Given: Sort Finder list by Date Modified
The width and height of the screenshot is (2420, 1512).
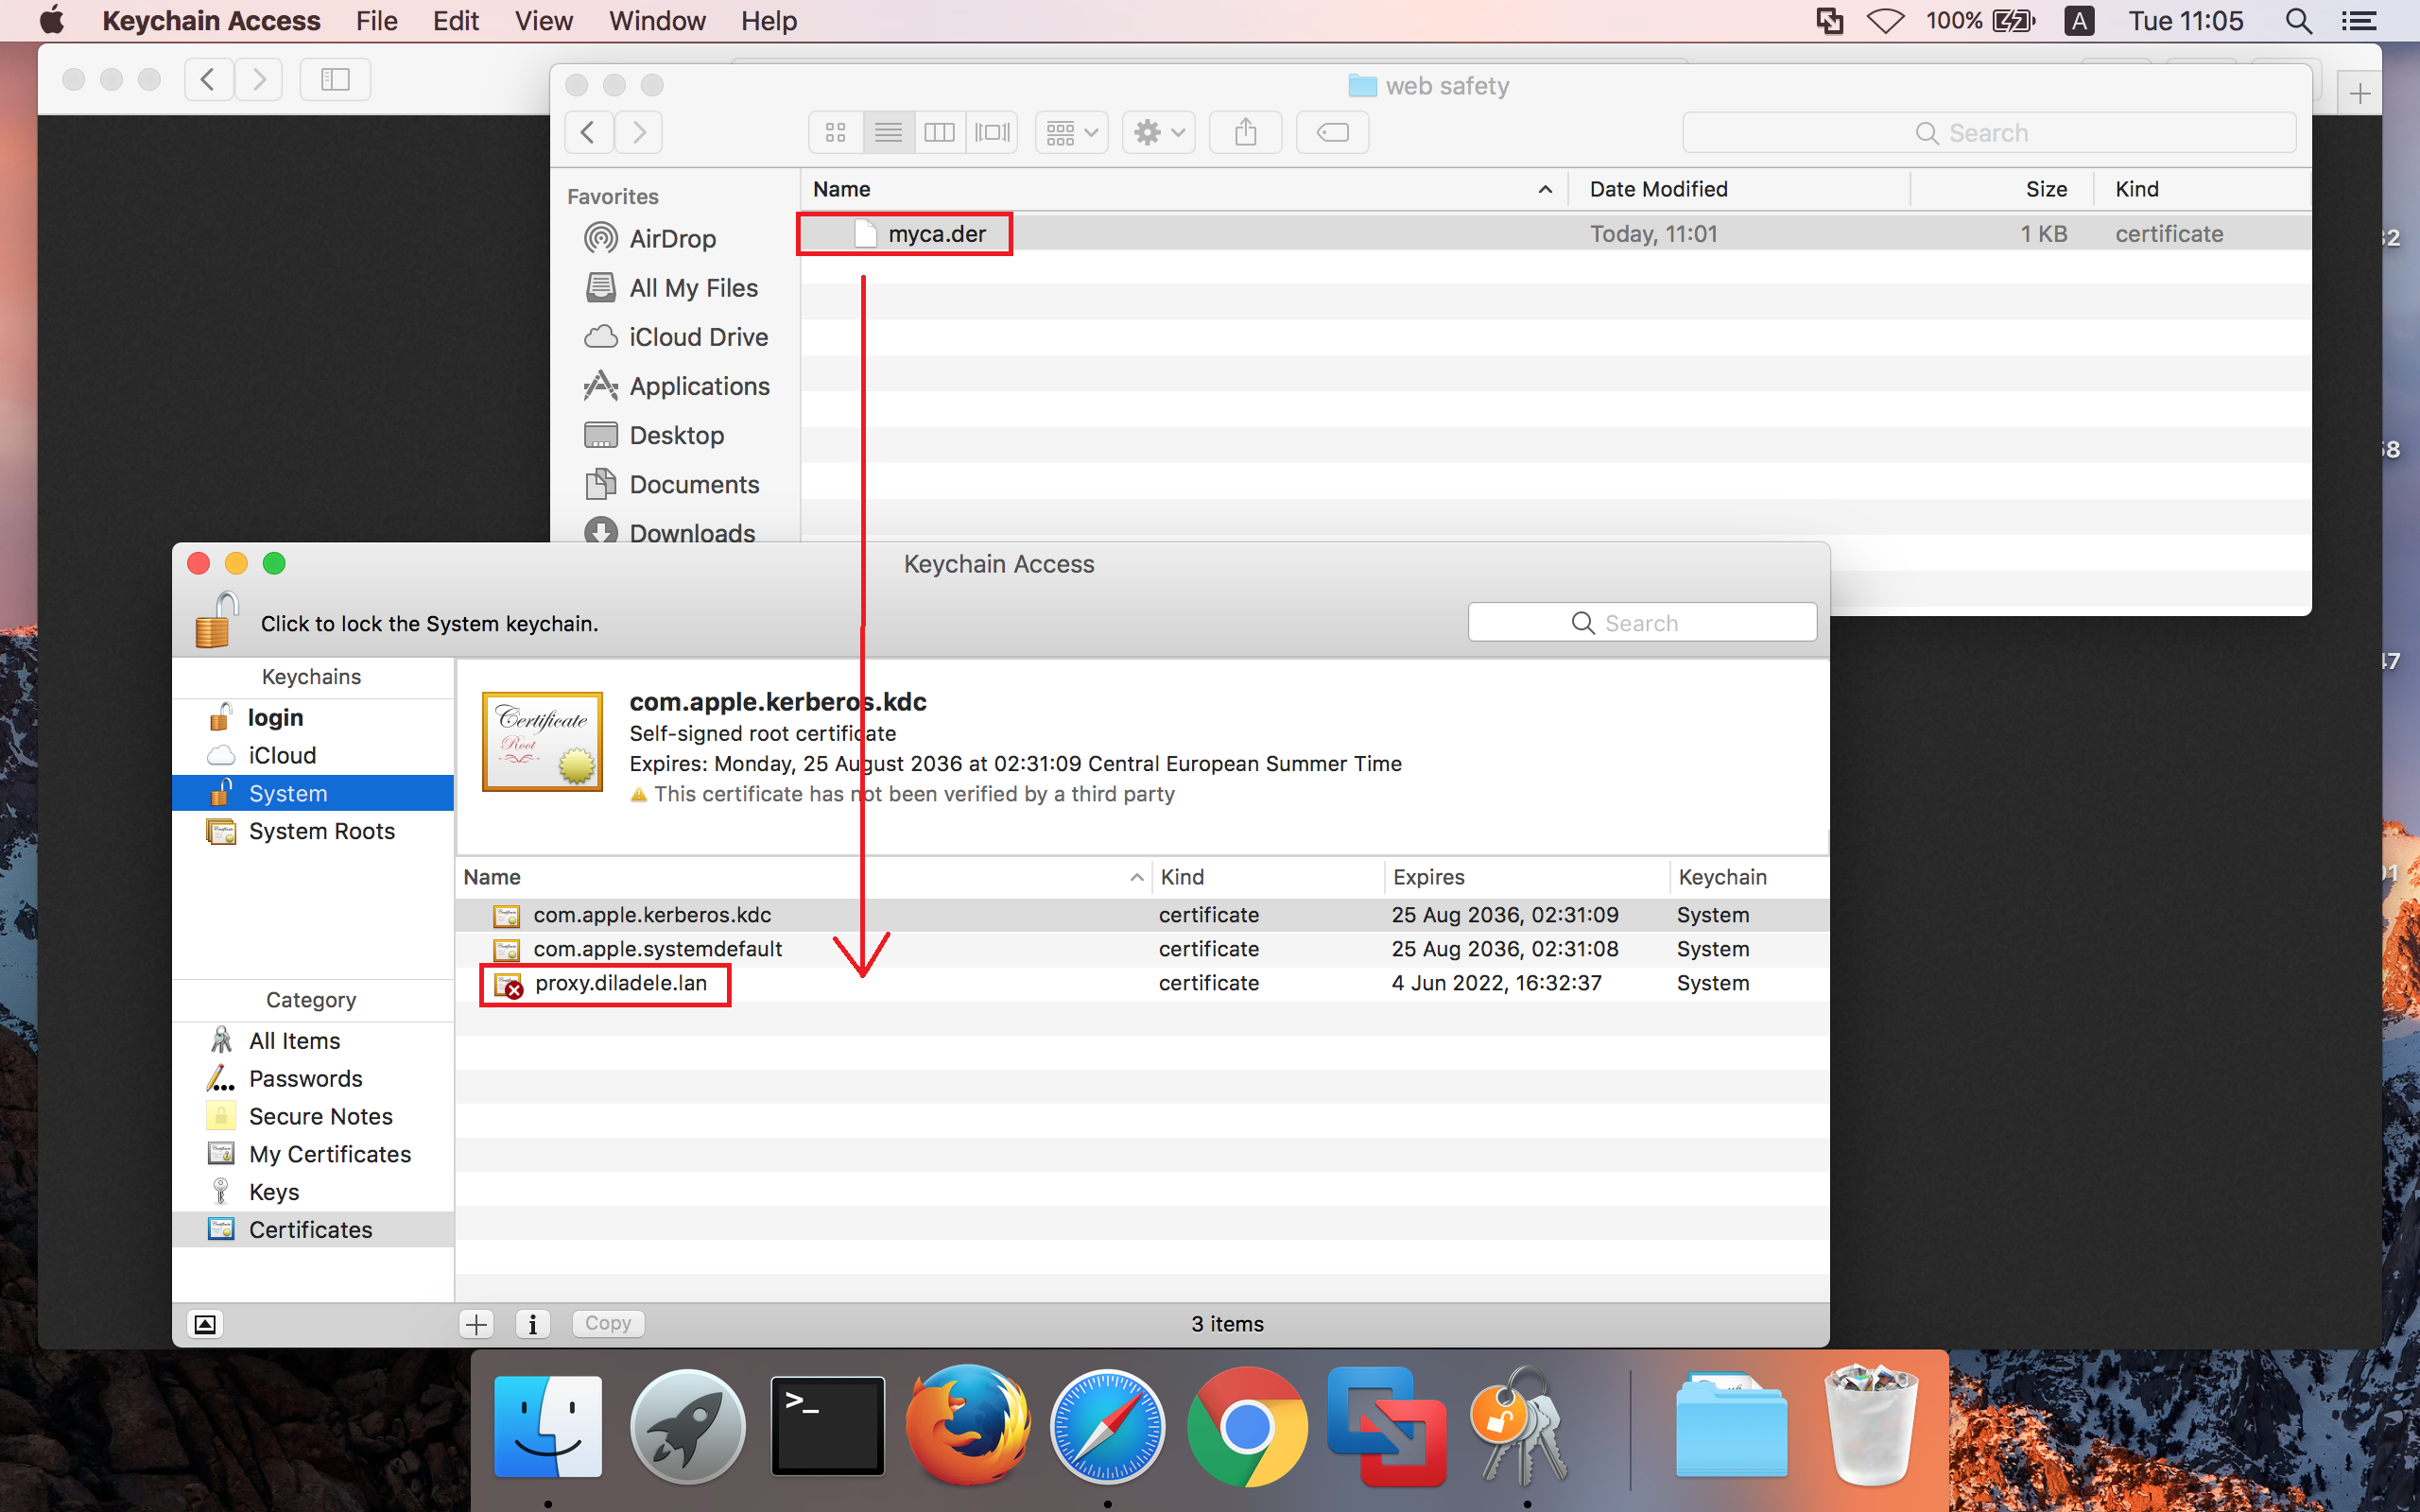Looking at the screenshot, I should click(1739, 189).
